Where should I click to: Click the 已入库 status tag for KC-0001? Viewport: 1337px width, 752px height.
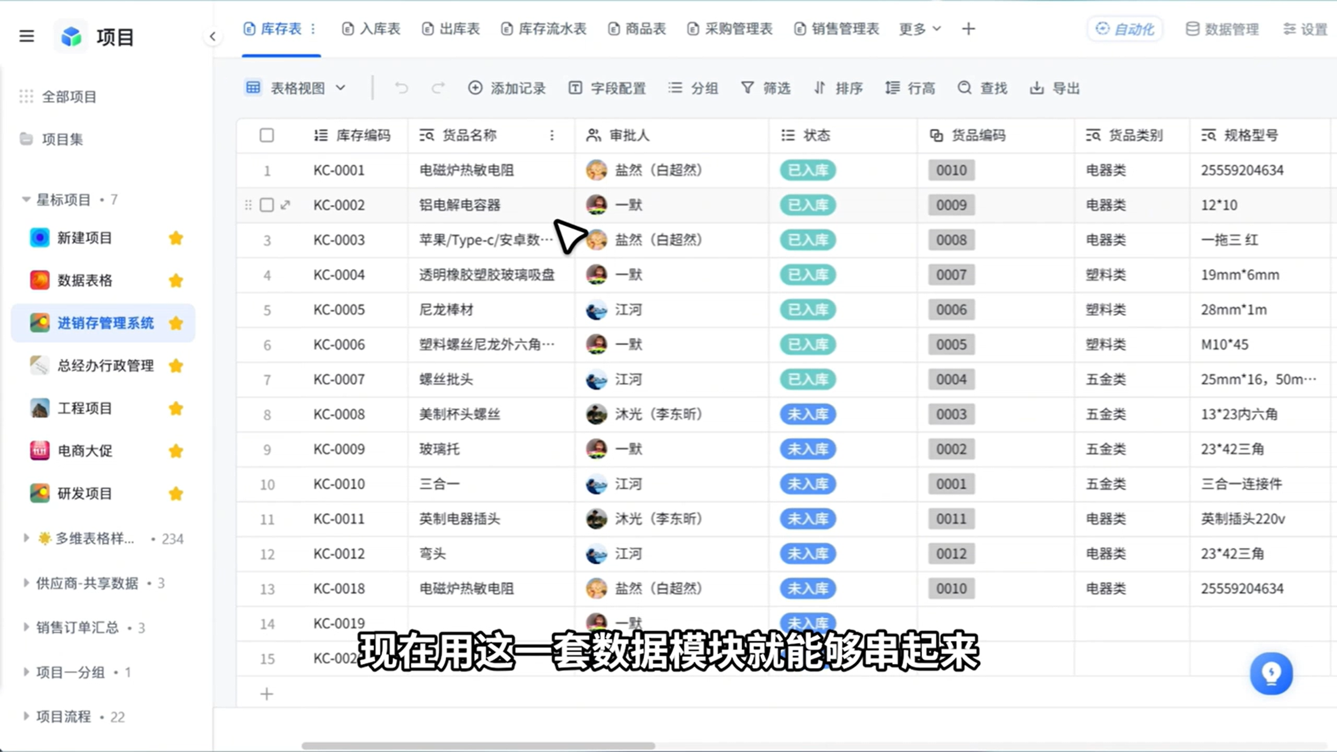(808, 170)
